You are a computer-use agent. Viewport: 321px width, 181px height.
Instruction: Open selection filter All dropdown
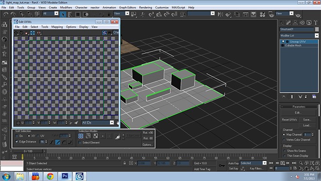coord(56,14)
